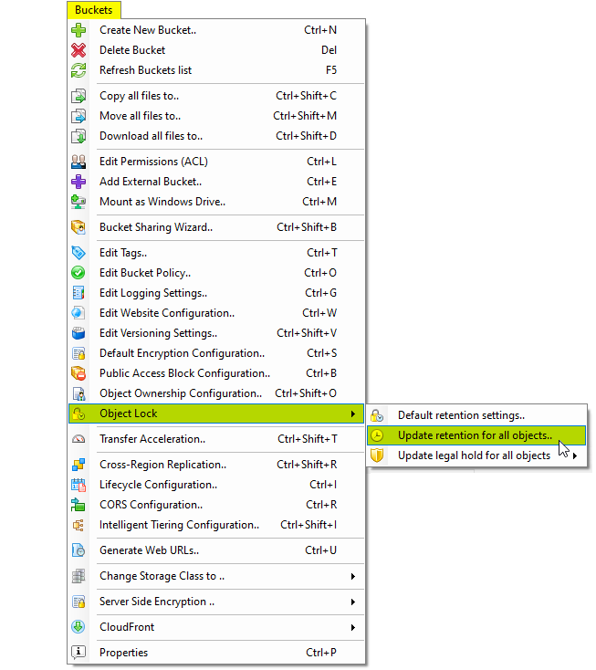
Task: Click the Default Encryption Configuration lock icon
Action: (x=78, y=353)
